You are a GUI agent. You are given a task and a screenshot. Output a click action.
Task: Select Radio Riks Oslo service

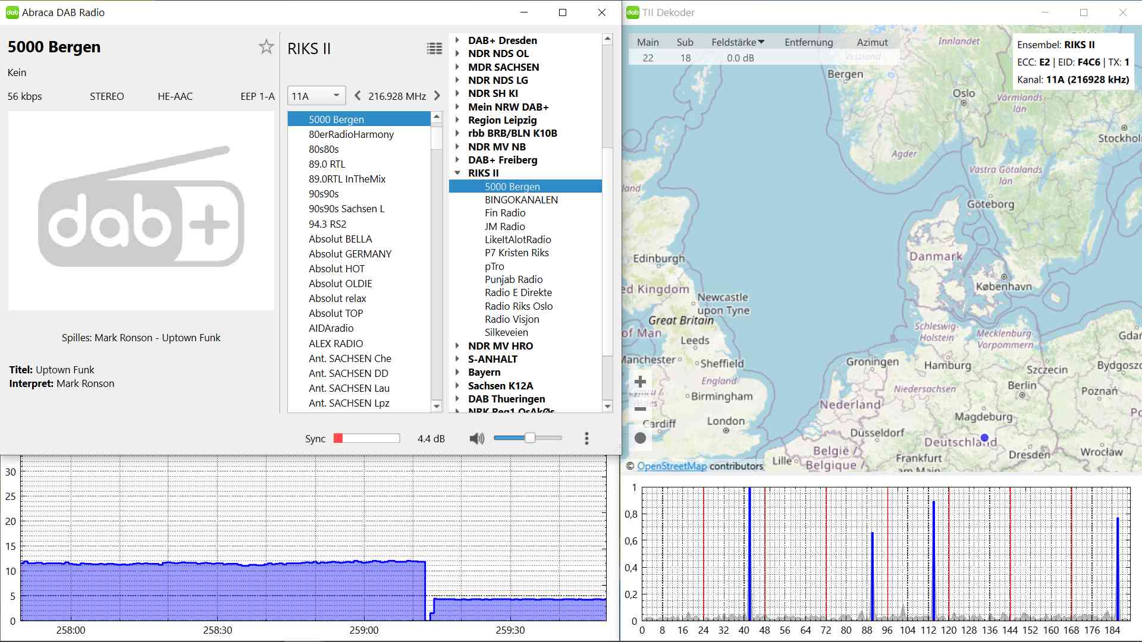(x=519, y=306)
